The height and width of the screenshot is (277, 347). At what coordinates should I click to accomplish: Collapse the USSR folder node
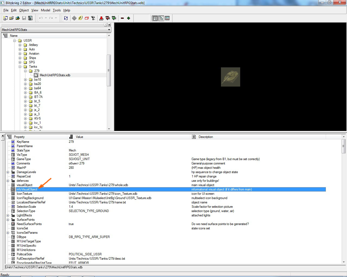(15, 41)
